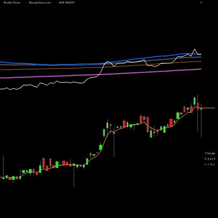The image size is (218, 218).
Task: Click the "Weekly Charts" title text
Action: click(x=12, y=3)
